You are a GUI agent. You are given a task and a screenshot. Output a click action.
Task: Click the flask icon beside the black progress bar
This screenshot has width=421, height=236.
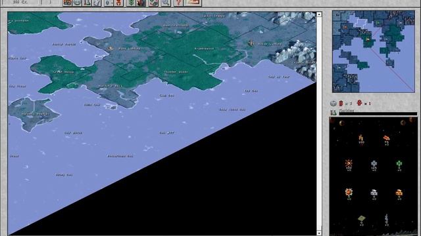point(334,113)
